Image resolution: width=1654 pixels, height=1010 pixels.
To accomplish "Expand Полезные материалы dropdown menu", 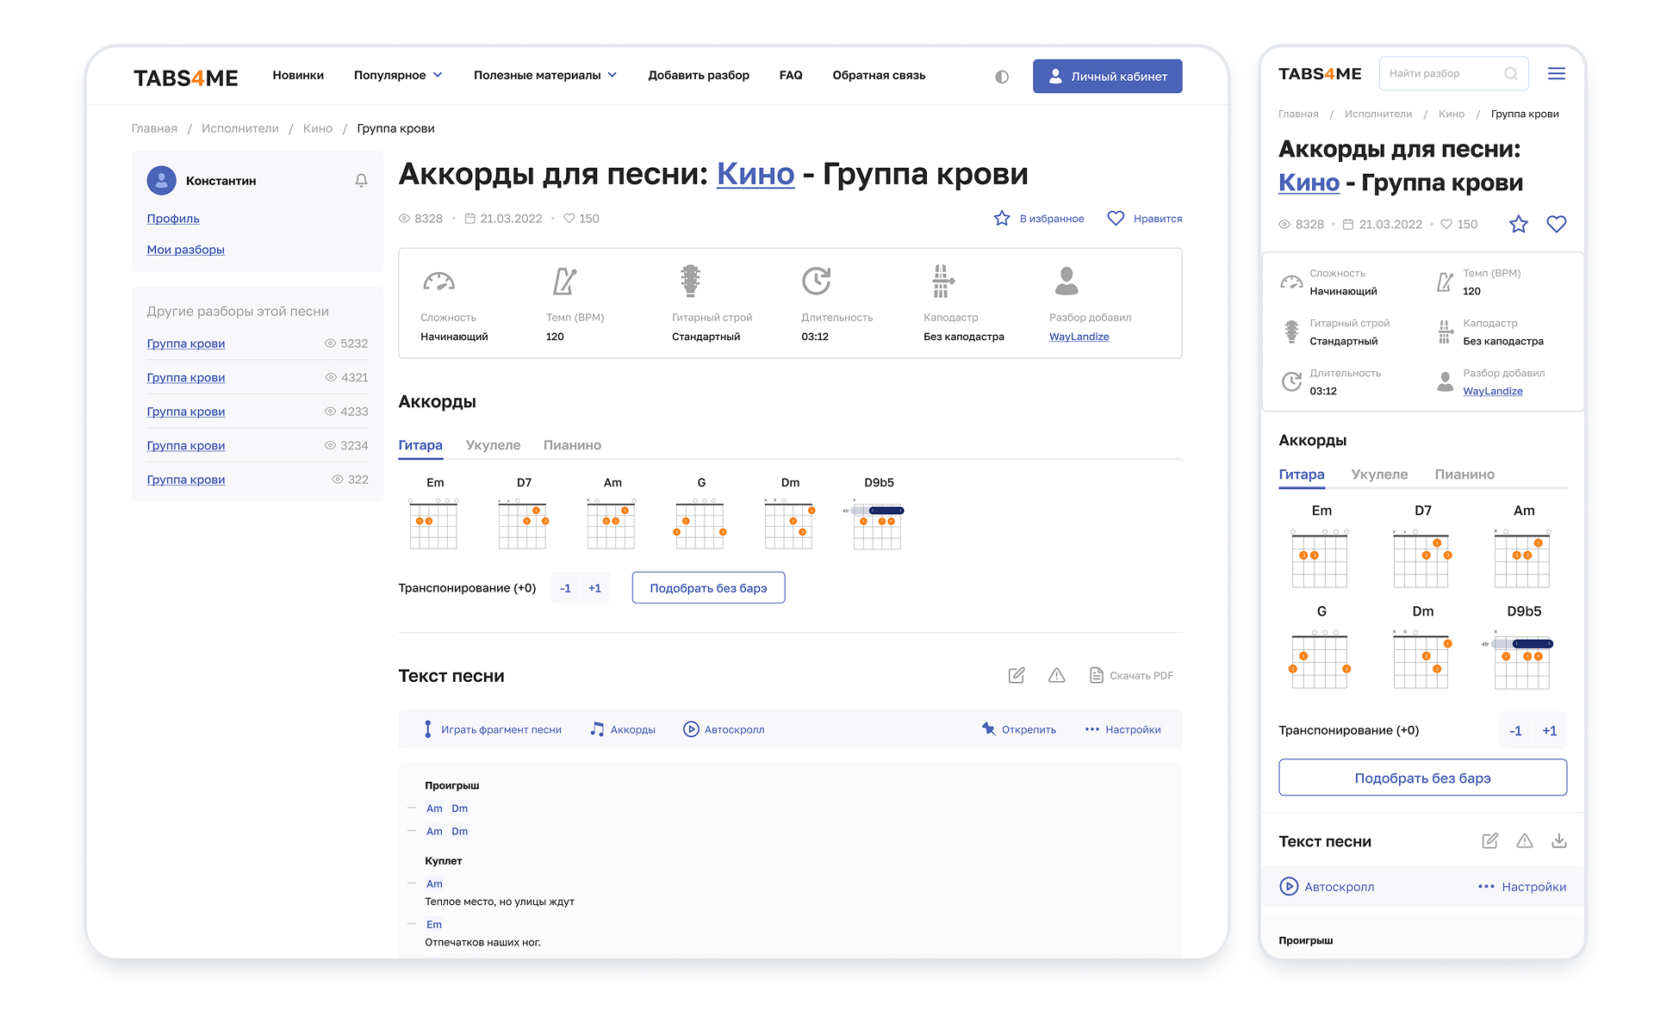I will tap(545, 76).
